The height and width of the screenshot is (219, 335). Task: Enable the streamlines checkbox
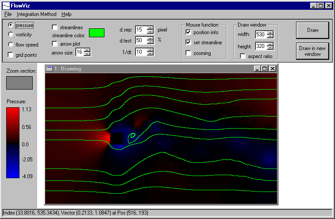click(55, 27)
